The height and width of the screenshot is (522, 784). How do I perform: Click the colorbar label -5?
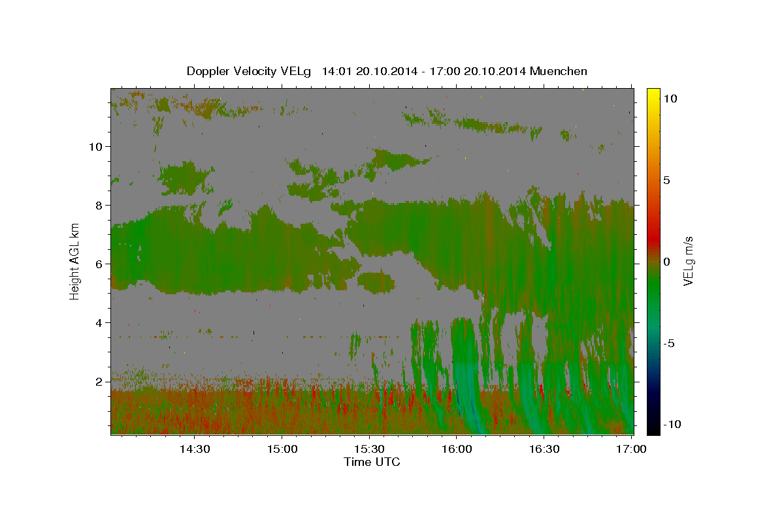(670, 343)
